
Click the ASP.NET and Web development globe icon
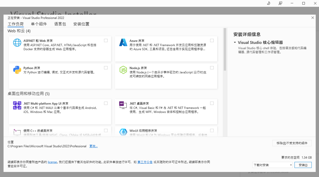pyautogui.click(x=17, y=43)
